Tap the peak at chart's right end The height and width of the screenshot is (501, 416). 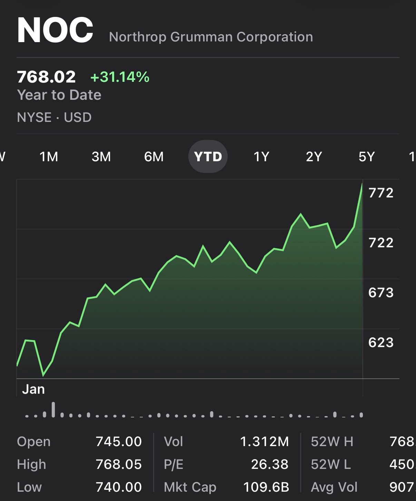click(x=362, y=184)
